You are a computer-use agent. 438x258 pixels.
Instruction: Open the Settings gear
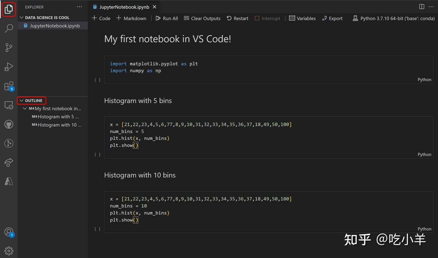[x=9, y=250]
